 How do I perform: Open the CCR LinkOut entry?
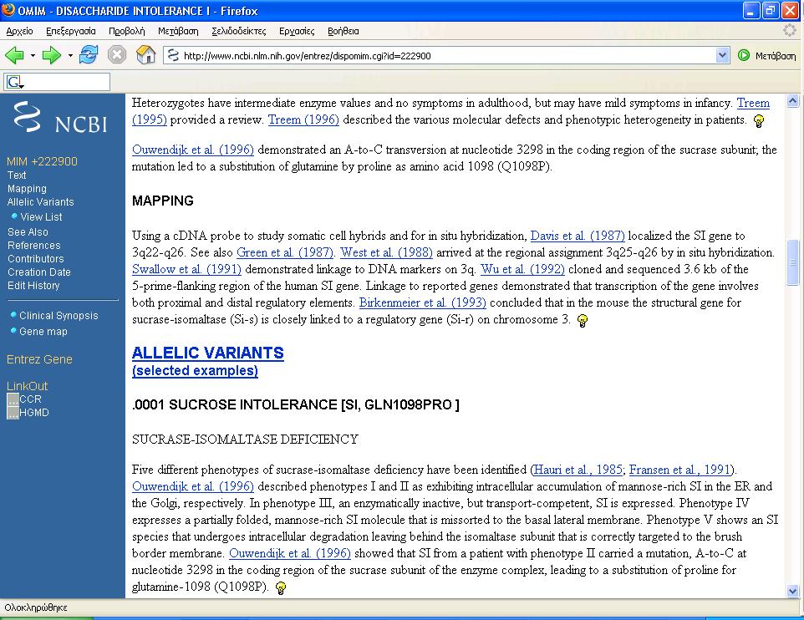click(30, 399)
